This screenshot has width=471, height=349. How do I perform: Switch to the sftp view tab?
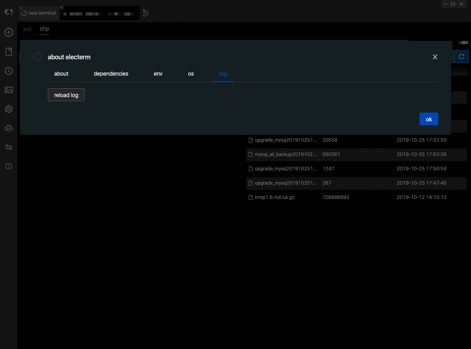44,29
